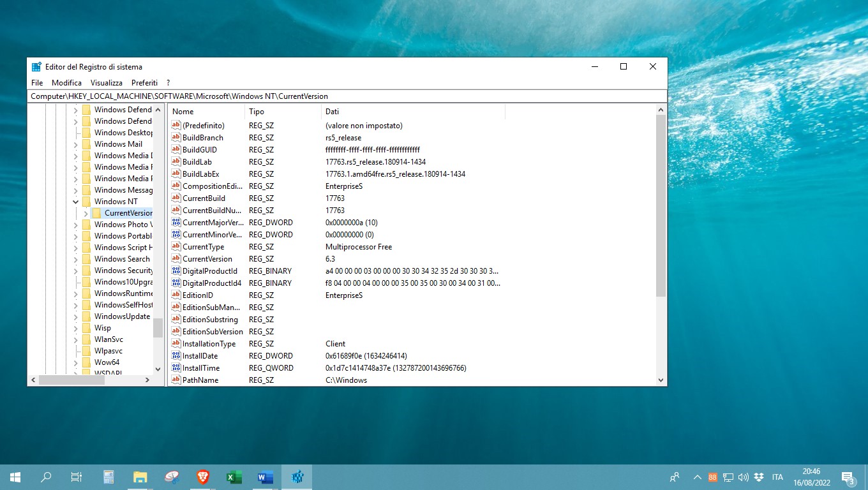868x490 pixels.
Task: Open the Visualizza menu
Action: (107, 83)
